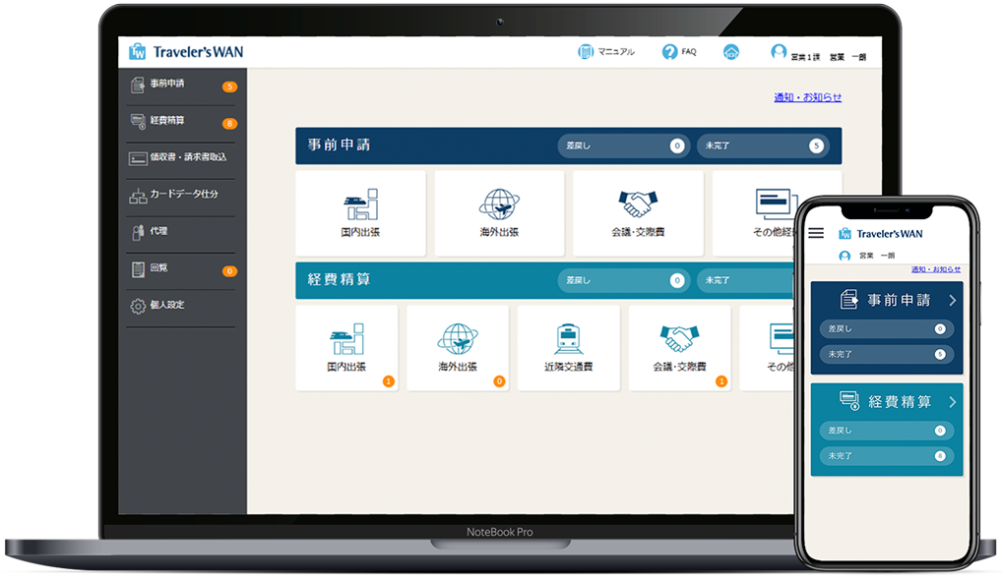1002x580 pixels.
Task: Expand 事前申請 chevron on the phone
Action: pyautogui.click(x=952, y=300)
